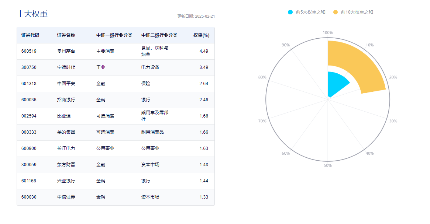Select security code 300750
Screen dimensions: 430x224
pyautogui.click(x=29, y=67)
